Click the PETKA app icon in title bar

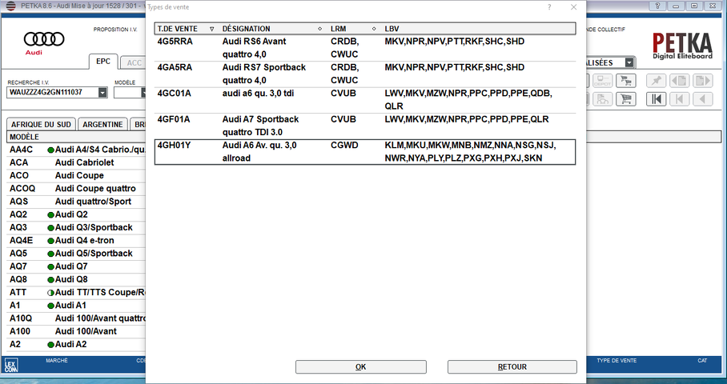[10, 6]
